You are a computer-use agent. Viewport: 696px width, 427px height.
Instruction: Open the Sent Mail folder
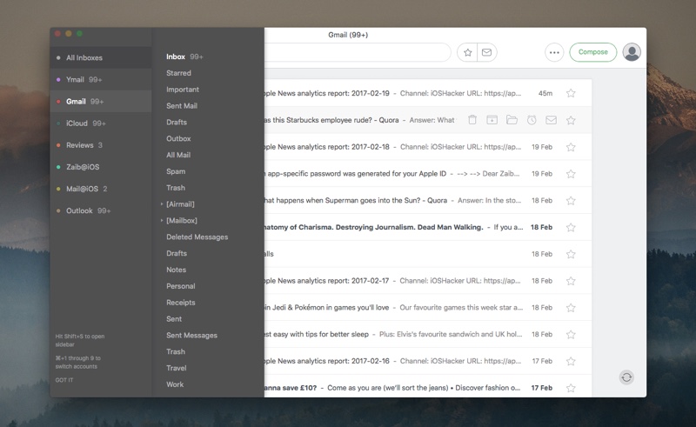182,105
